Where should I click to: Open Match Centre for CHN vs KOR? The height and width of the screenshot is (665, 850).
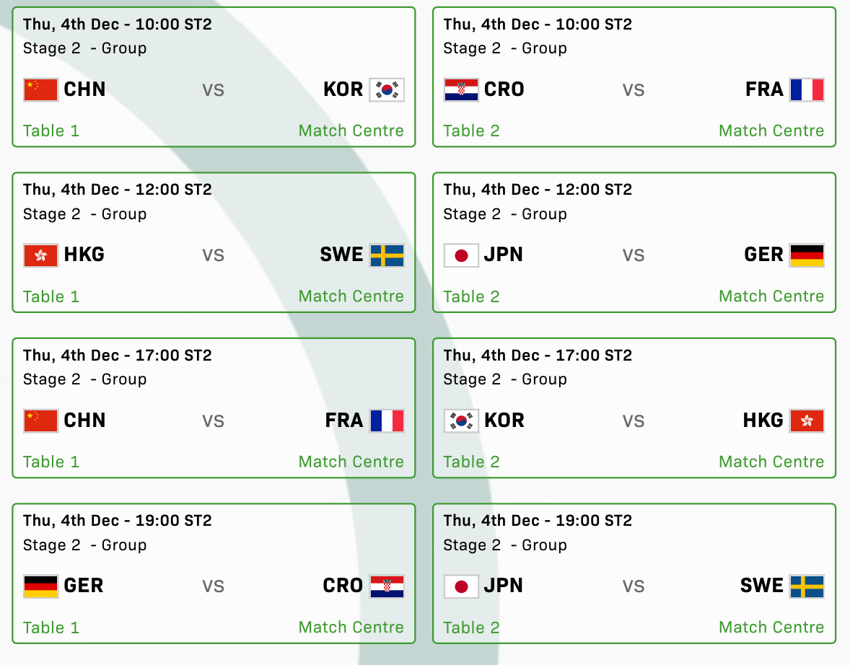click(351, 131)
